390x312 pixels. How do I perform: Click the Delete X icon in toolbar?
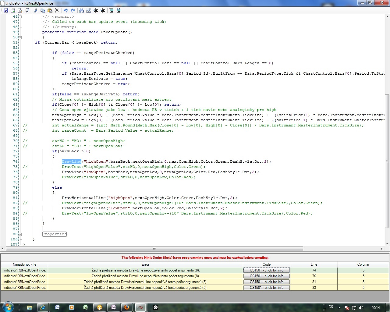(x=57, y=10)
